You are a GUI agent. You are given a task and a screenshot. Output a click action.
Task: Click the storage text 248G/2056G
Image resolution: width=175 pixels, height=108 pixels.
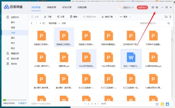pyautogui.click(x=9, y=103)
